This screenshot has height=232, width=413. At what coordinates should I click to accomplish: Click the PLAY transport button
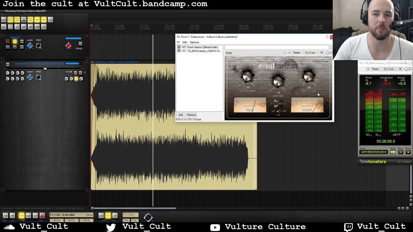tap(21, 216)
